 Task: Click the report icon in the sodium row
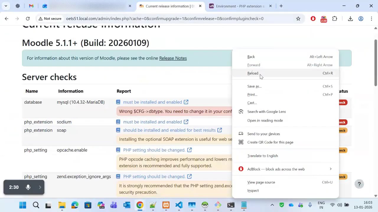[118, 122]
